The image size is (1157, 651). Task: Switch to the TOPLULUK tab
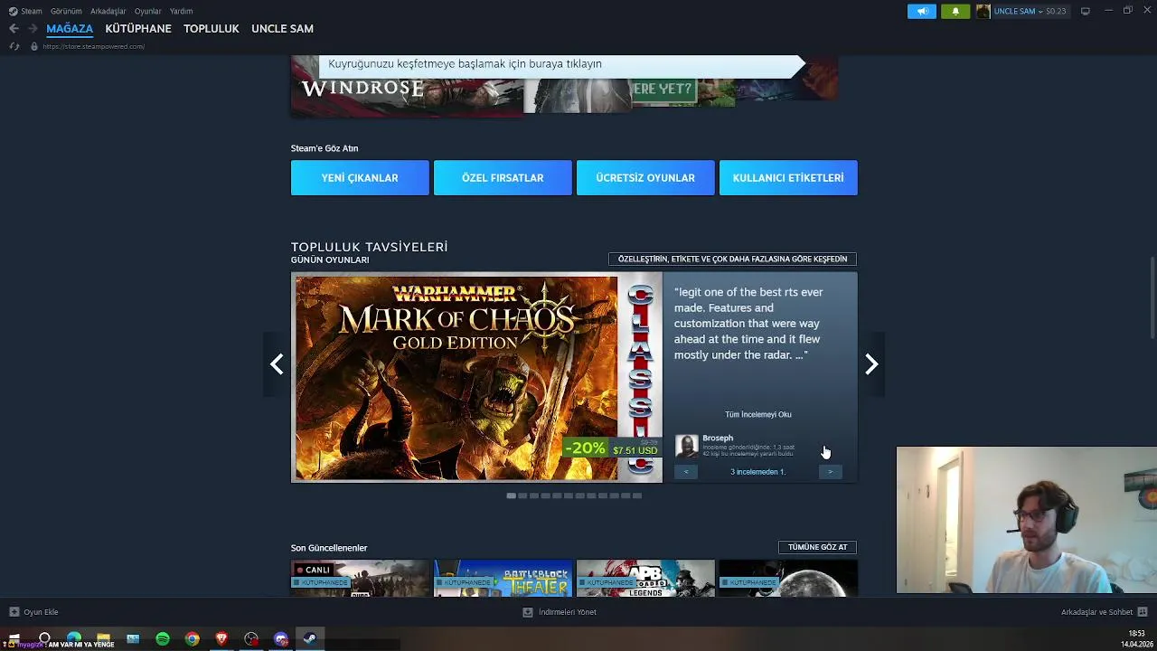point(212,29)
